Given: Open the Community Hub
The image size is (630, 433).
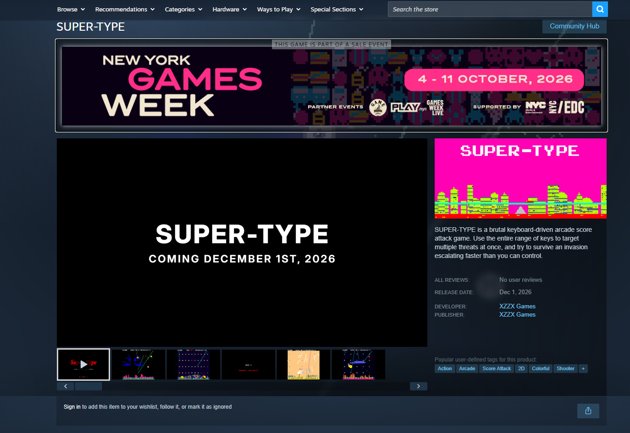Looking at the screenshot, I should click(575, 26).
